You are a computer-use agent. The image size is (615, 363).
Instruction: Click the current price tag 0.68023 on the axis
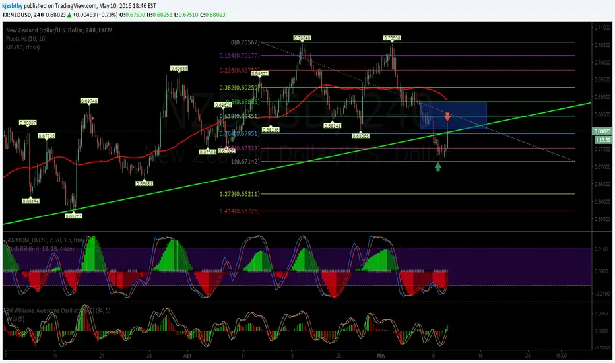[x=602, y=131]
